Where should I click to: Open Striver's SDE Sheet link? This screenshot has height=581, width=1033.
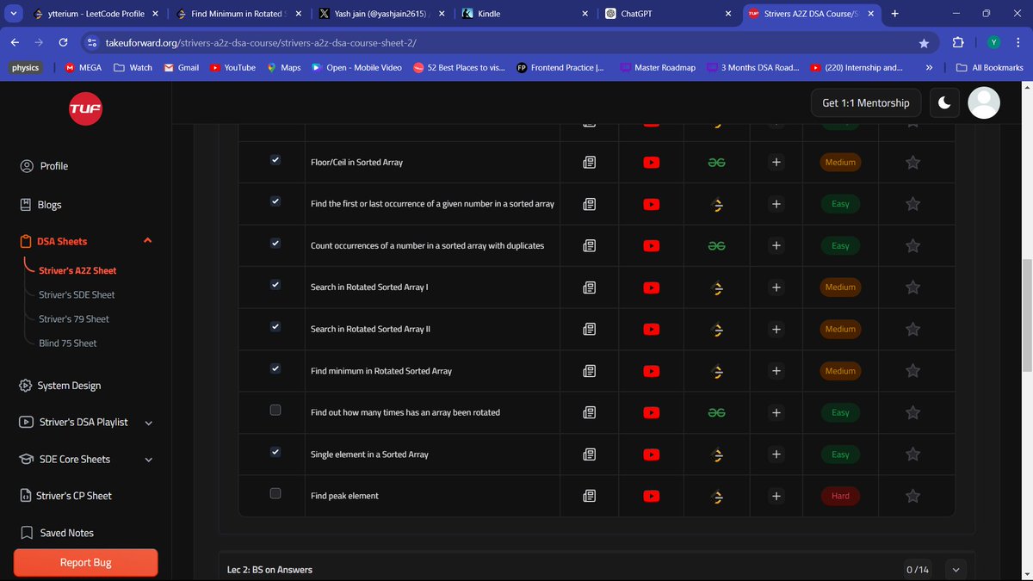[x=77, y=294]
